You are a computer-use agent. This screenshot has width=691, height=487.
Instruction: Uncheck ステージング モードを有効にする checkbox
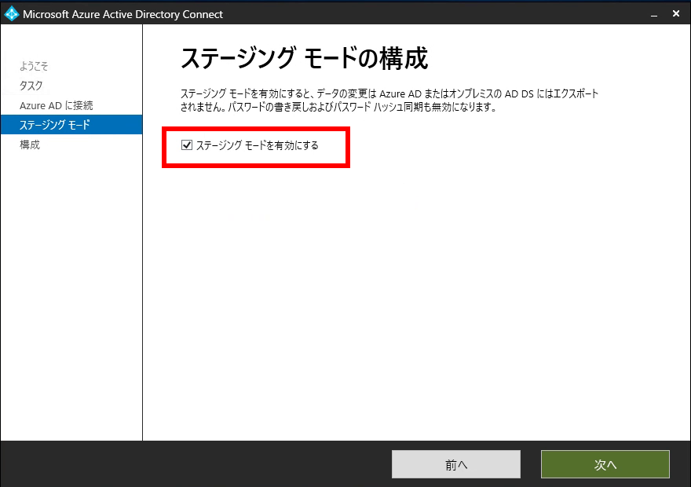(x=187, y=145)
